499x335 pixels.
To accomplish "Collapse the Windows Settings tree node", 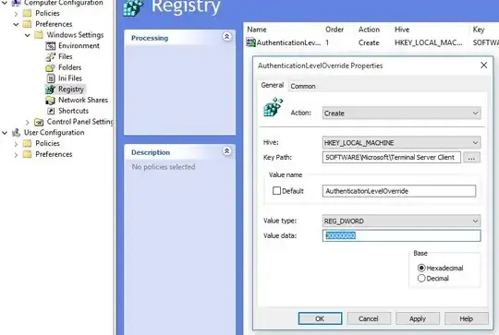I will pos(28,35).
